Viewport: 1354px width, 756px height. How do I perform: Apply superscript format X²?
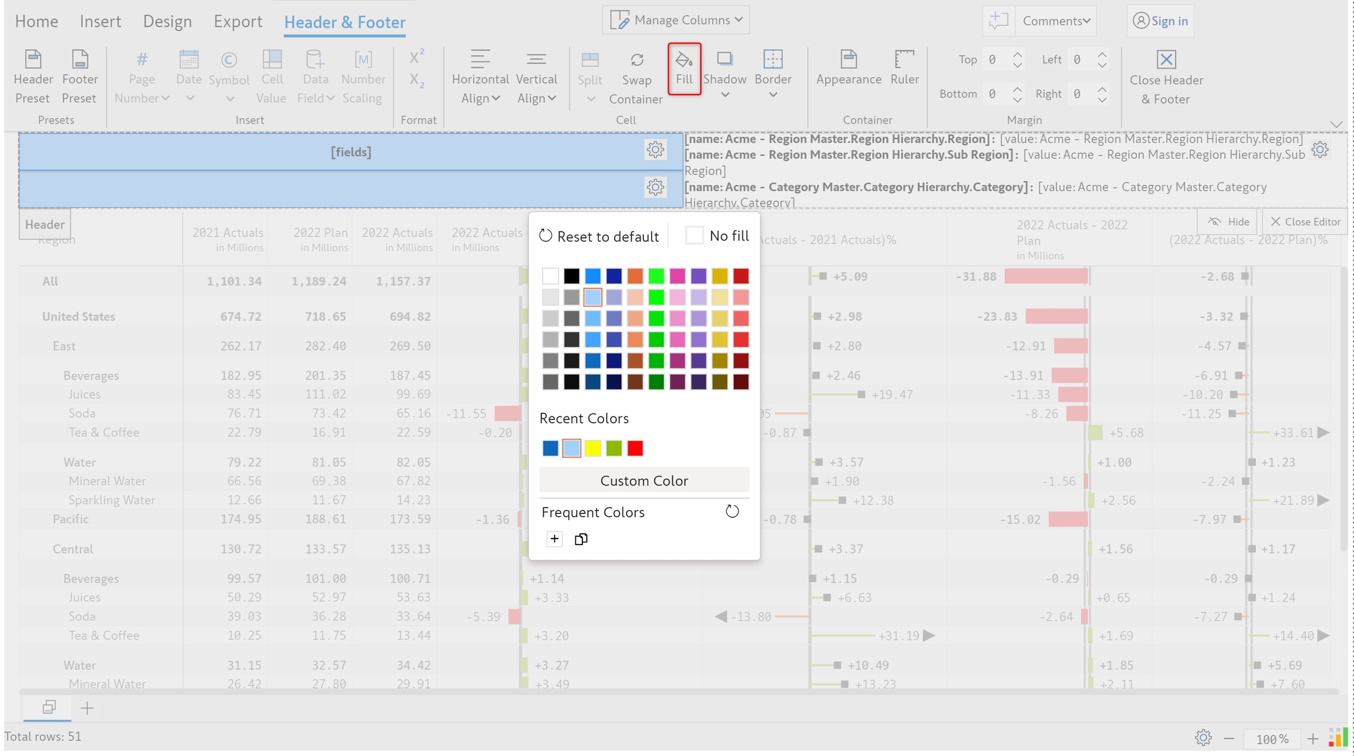pos(417,56)
